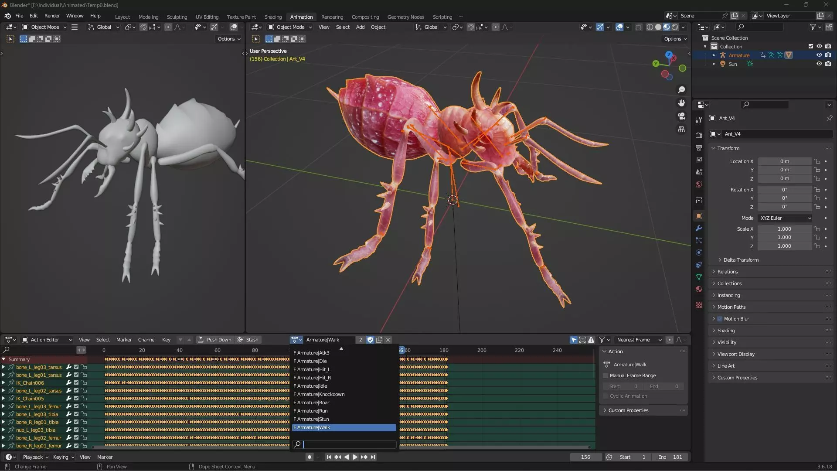Toggle camera view icon in viewport
This screenshot has height=471, width=837.
[x=681, y=116]
